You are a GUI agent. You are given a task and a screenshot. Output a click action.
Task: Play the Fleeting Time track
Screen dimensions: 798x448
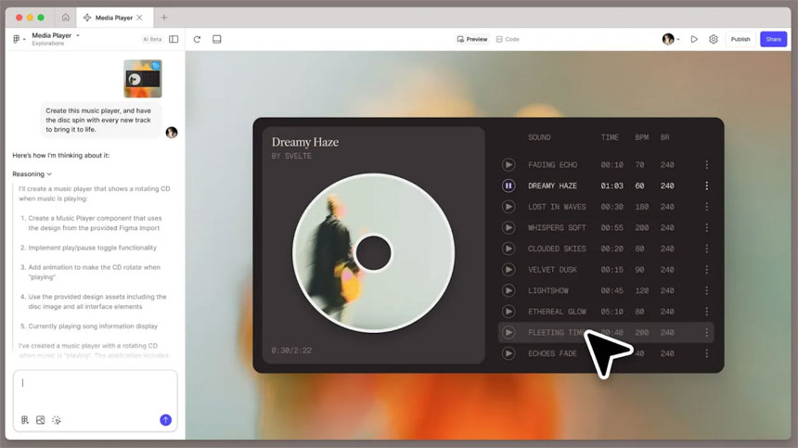point(508,332)
